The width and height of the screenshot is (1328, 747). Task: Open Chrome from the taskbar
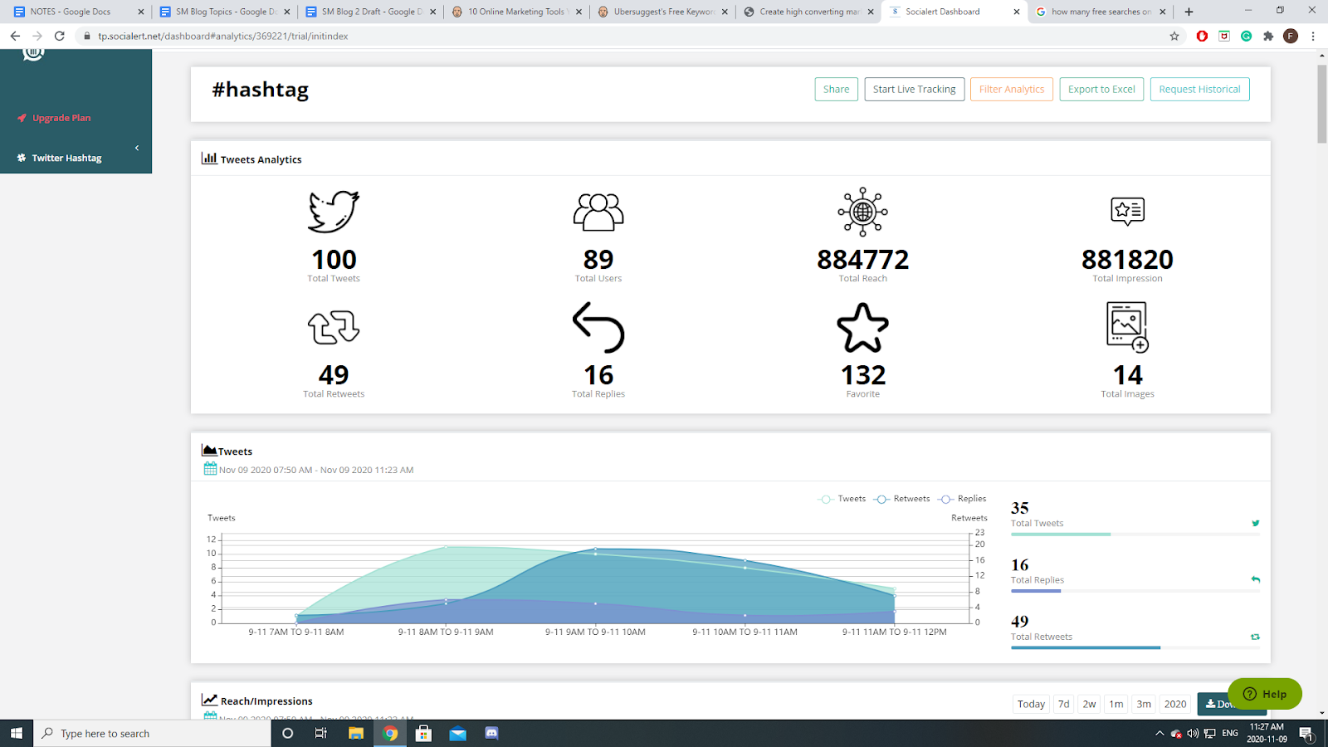click(390, 733)
